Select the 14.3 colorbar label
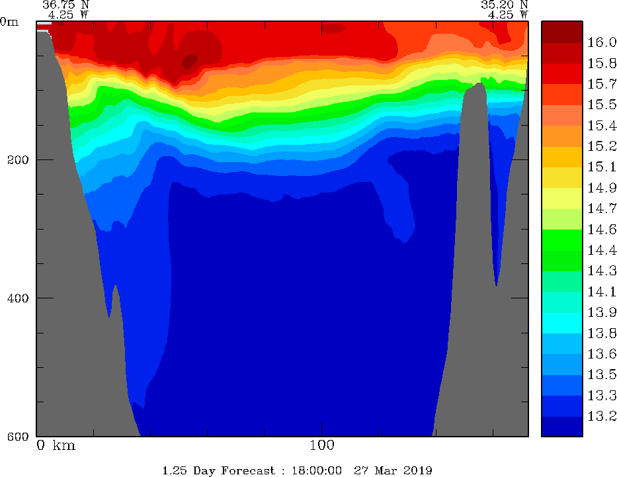 click(x=602, y=271)
